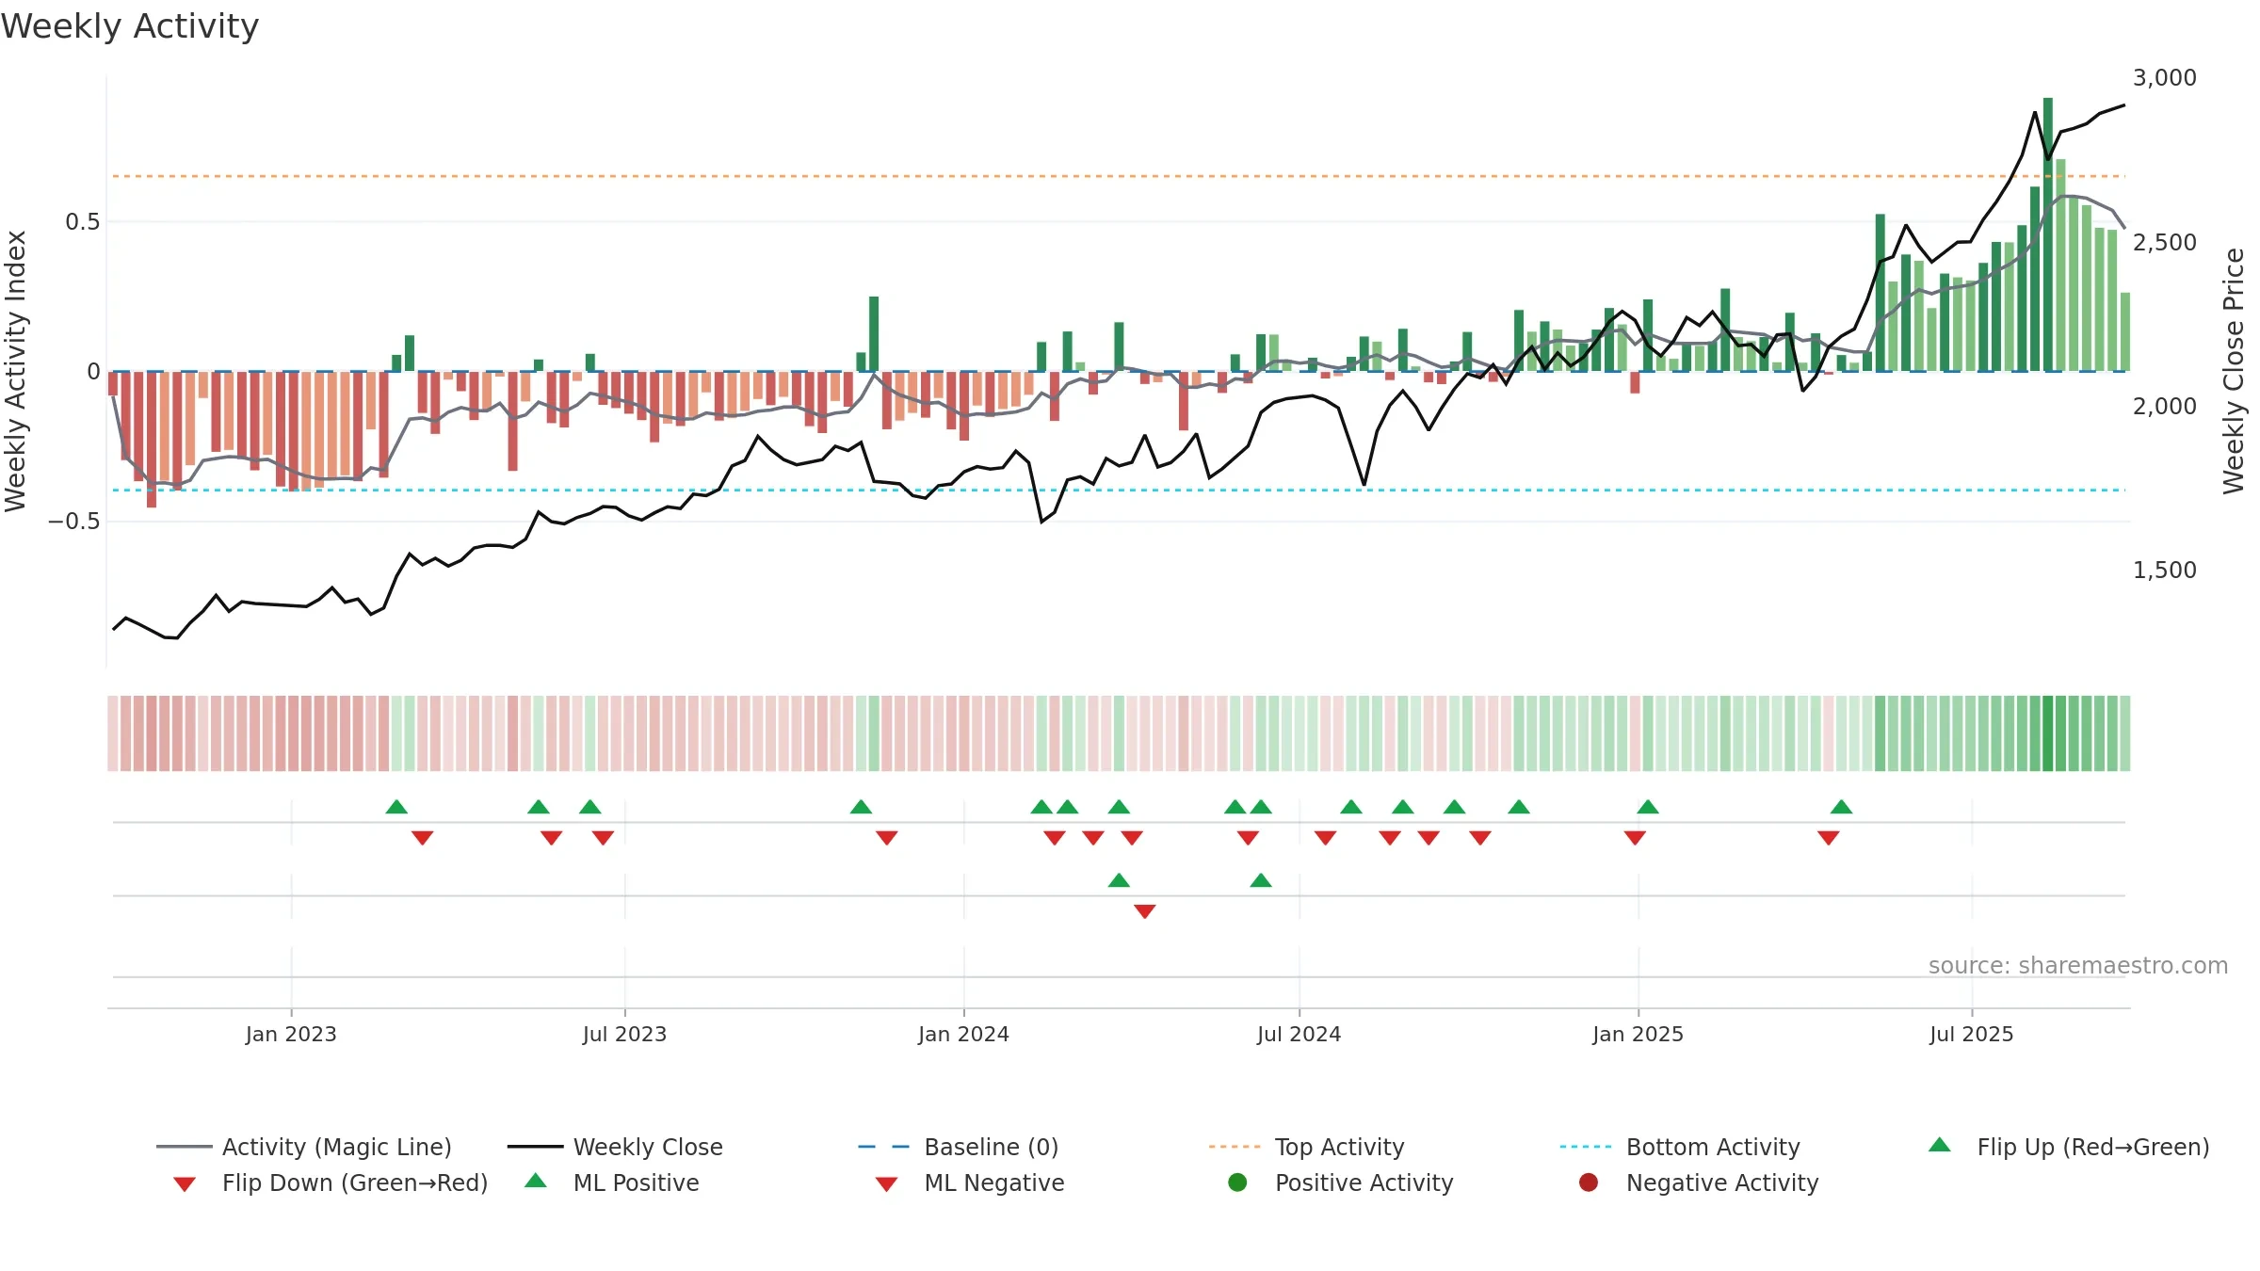Click the Flip Up marker before Jan 2024
The width and height of the screenshot is (2260, 1271).
[862, 807]
